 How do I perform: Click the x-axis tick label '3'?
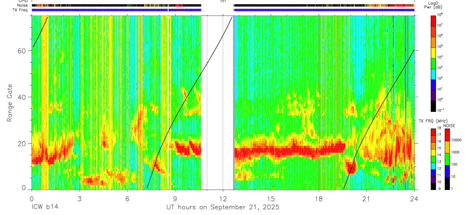(79, 199)
